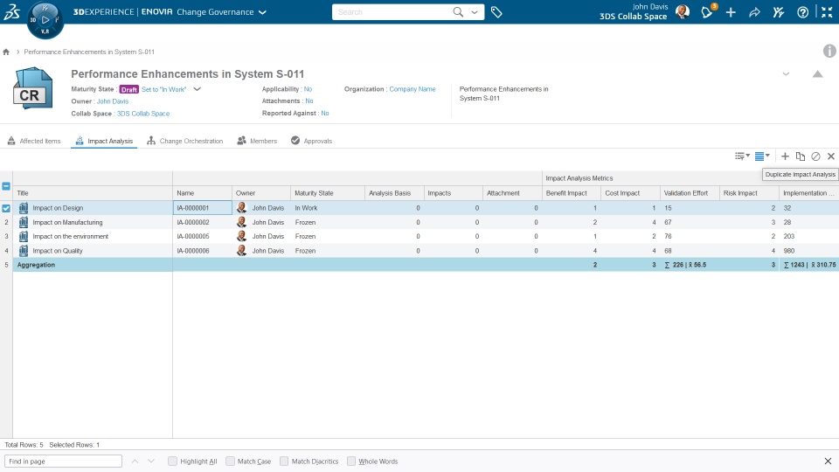Open the Company Name organization link
The image size is (839, 472).
412,89
